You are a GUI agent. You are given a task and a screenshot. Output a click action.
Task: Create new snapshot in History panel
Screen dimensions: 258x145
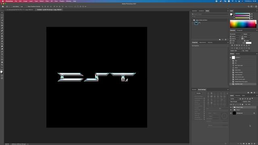click(x=252, y=93)
